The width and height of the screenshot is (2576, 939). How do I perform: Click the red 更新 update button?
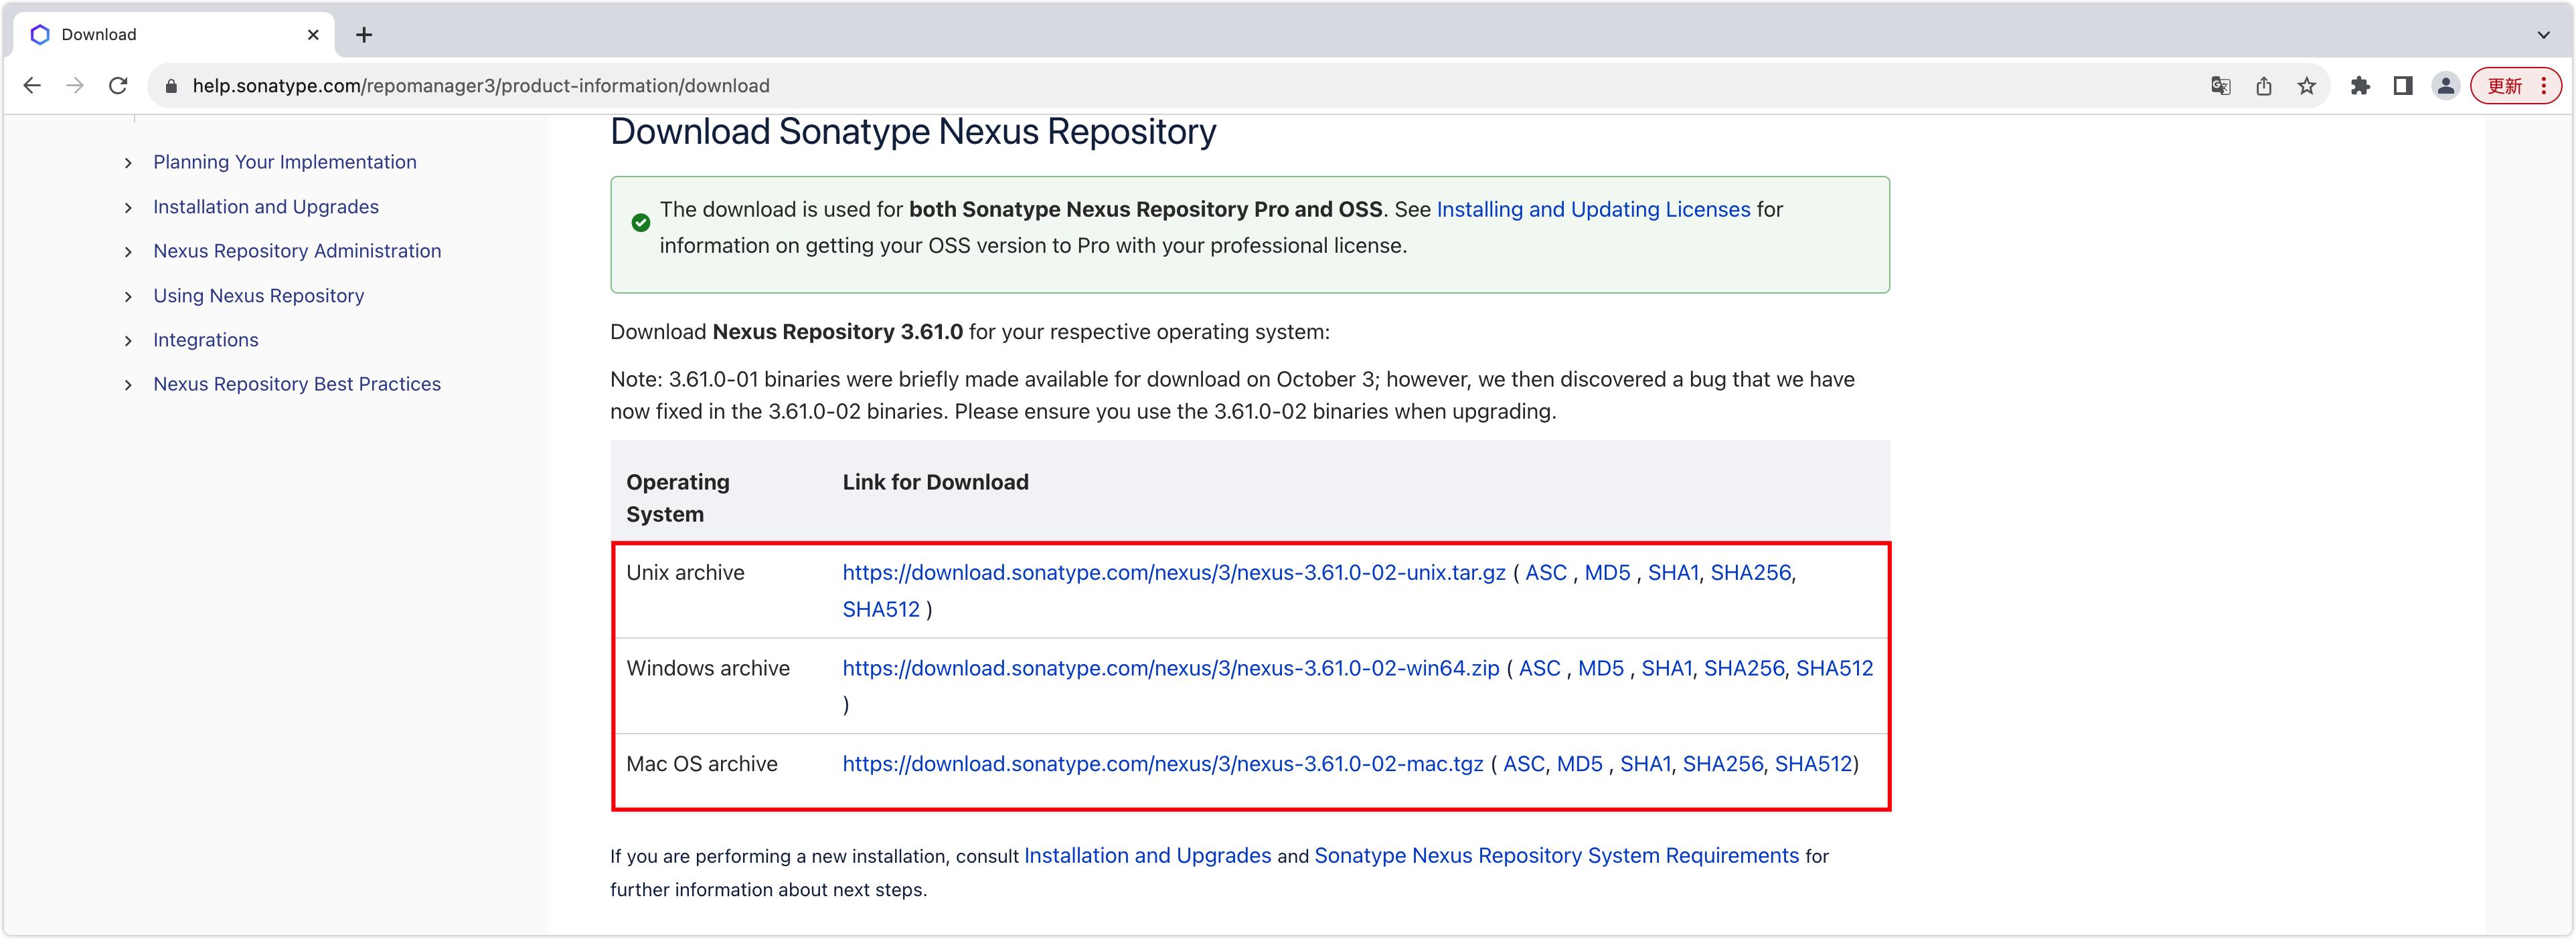2515,86
